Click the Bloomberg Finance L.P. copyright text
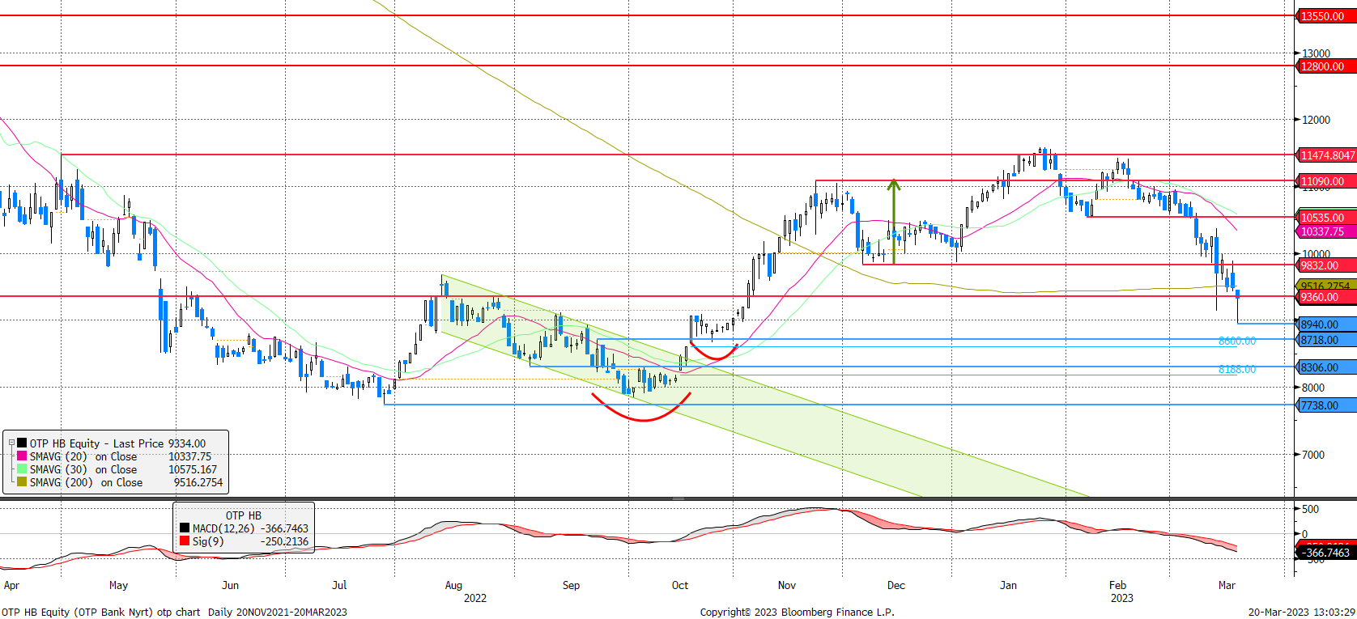The height and width of the screenshot is (619, 1357). pyautogui.click(x=797, y=612)
